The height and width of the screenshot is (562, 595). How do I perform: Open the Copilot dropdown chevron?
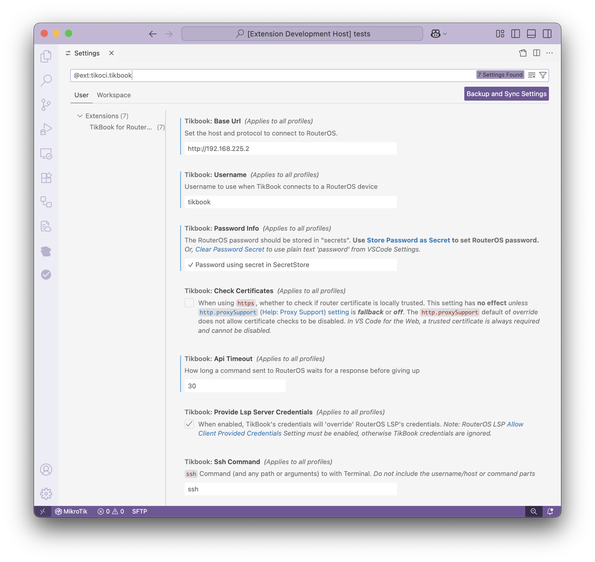click(x=445, y=34)
